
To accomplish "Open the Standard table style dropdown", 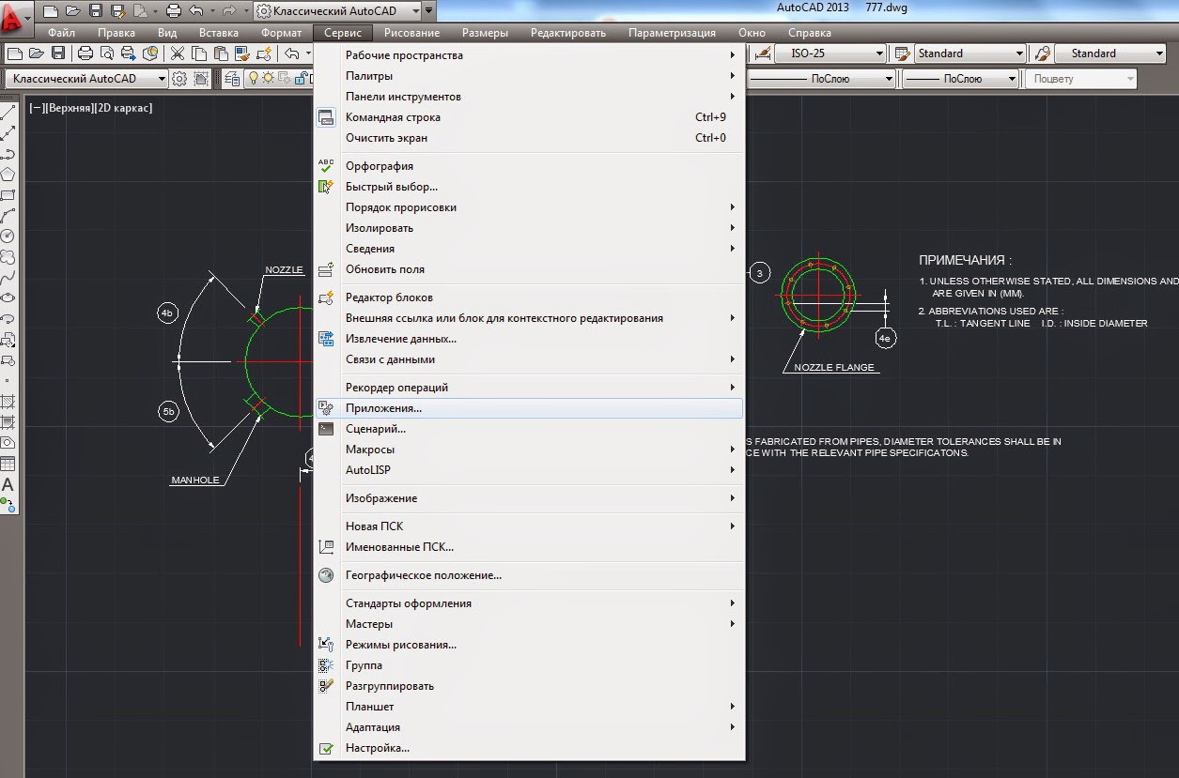I will tap(970, 53).
